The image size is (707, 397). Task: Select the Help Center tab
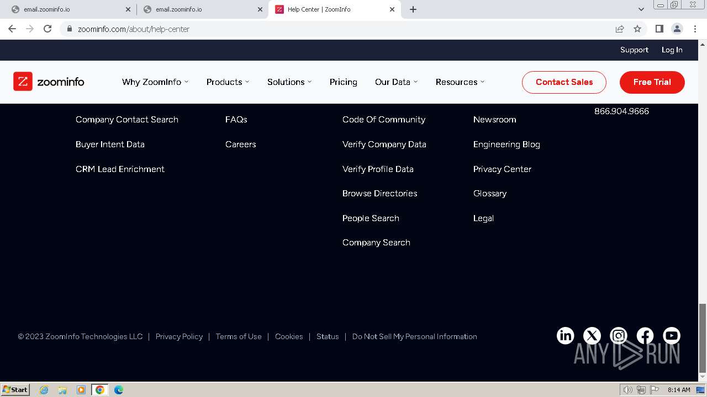335,9
